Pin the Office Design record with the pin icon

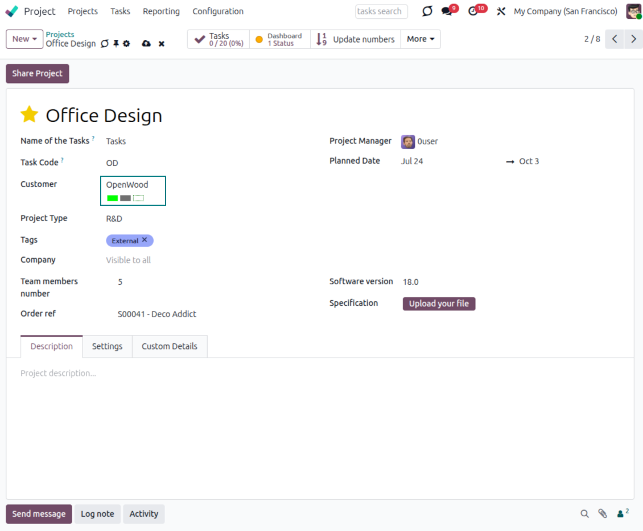pyautogui.click(x=117, y=43)
